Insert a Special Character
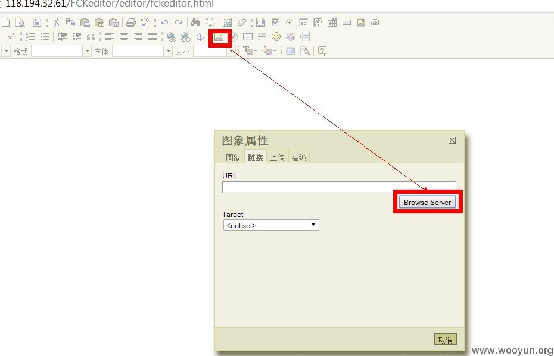Screen dimensions: 554x356 pyautogui.click(x=291, y=37)
